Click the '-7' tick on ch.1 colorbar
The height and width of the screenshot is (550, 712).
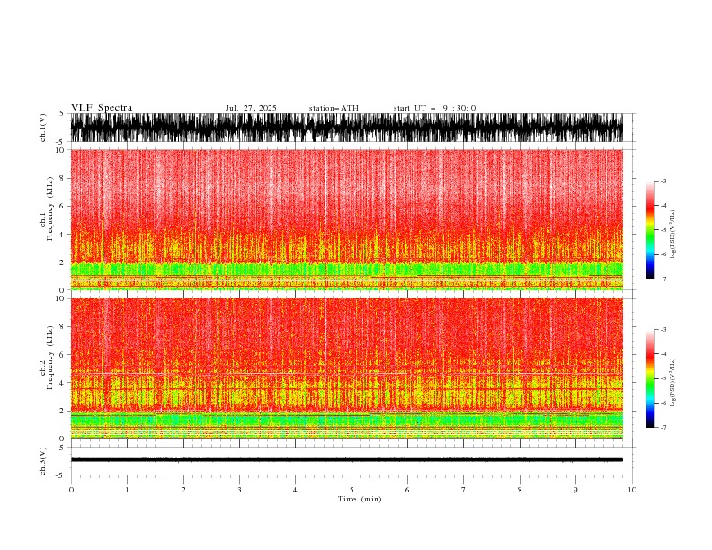tap(663, 279)
